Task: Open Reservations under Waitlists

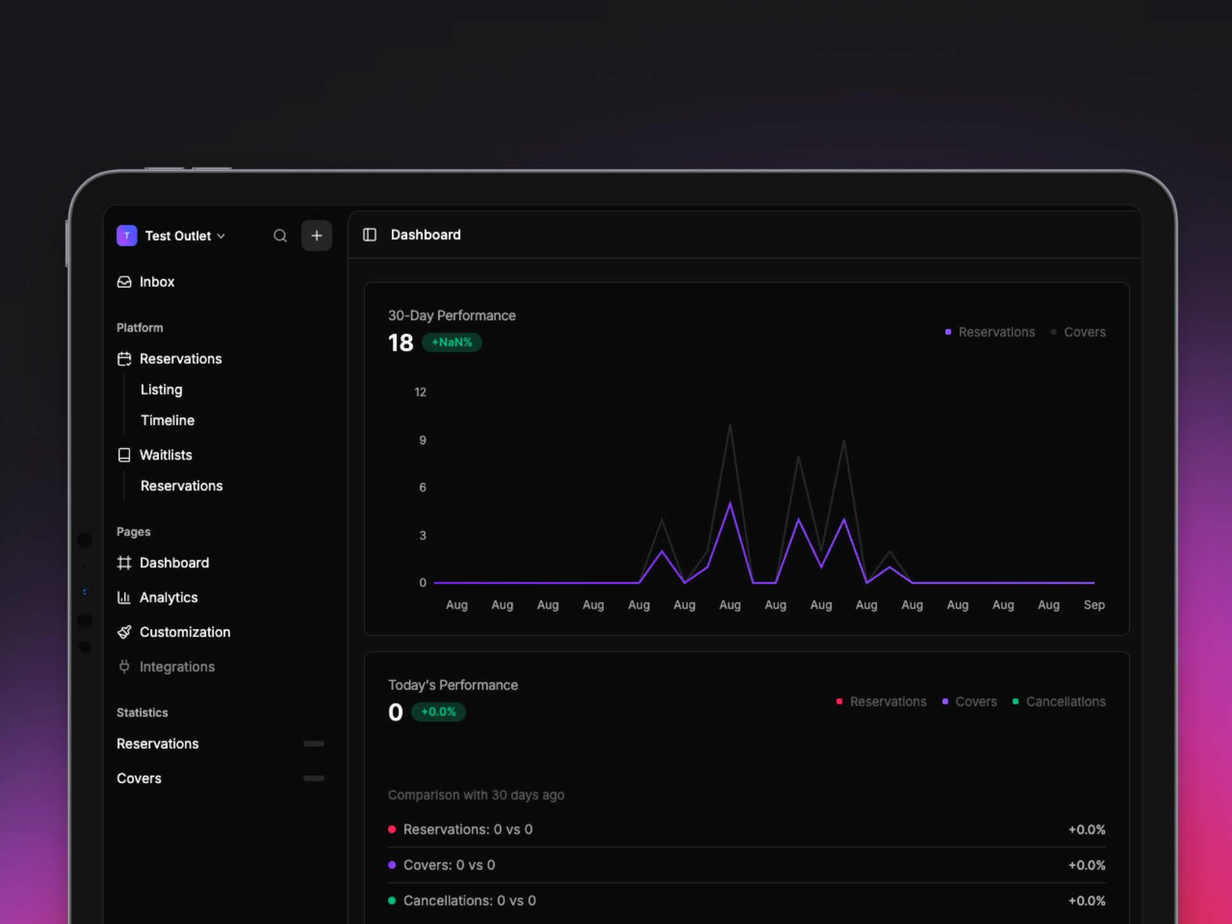Action: (182, 486)
